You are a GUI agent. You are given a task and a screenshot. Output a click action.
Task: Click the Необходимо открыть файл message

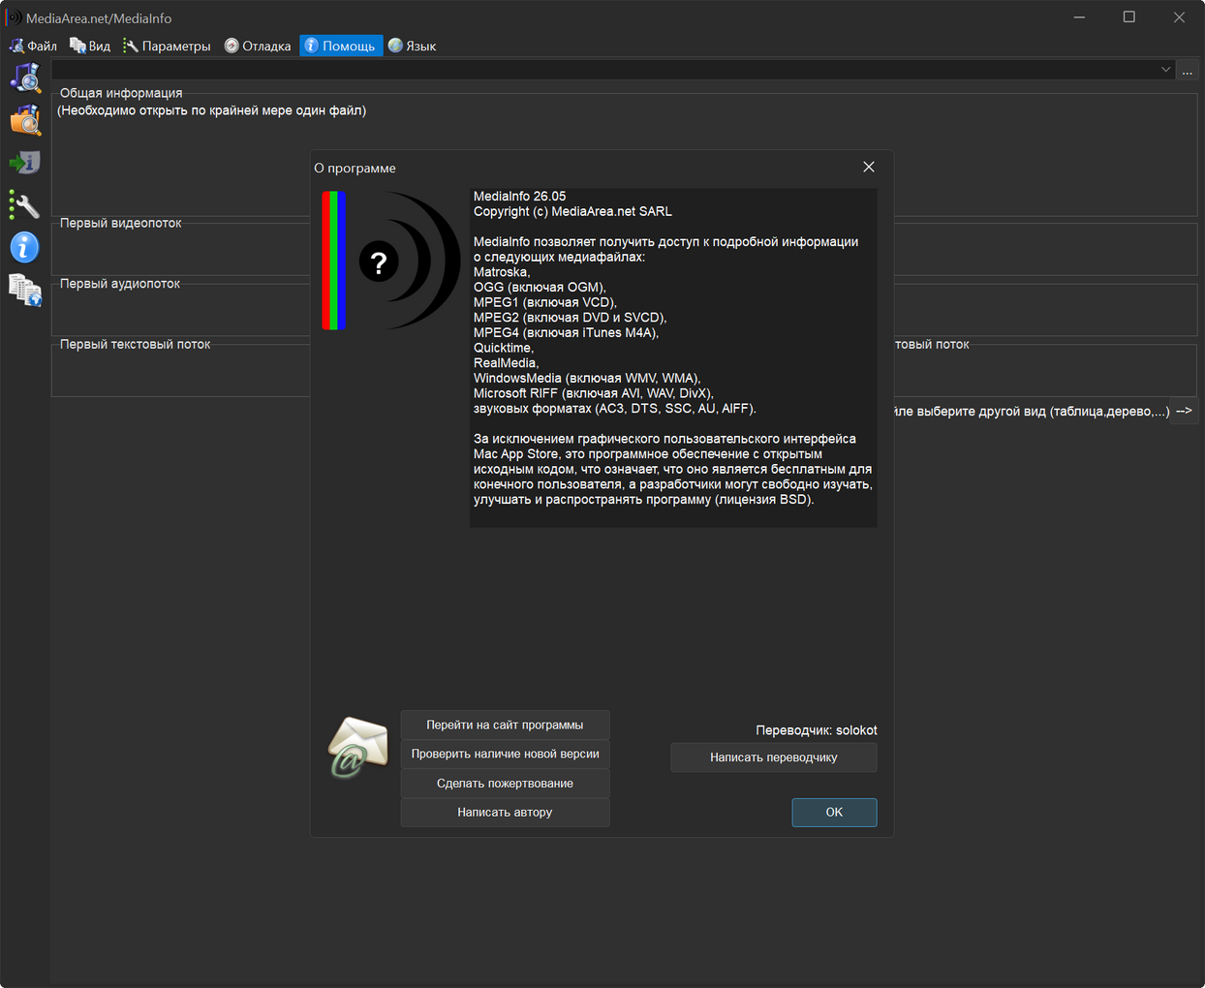tap(211, 110)
